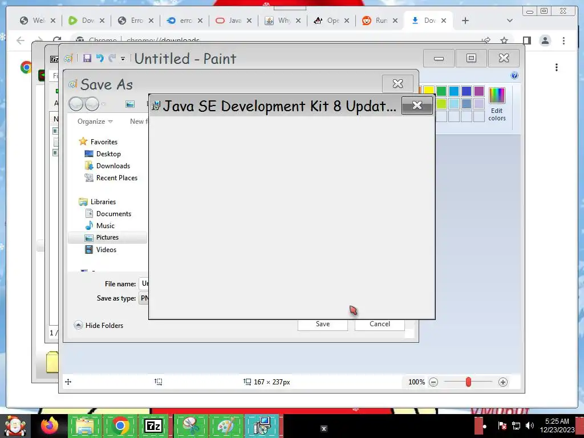This screenshot has width=584, height=438.
Task: Open a new Chrome tab with the plus button
Action: click(x=465, y=21)
